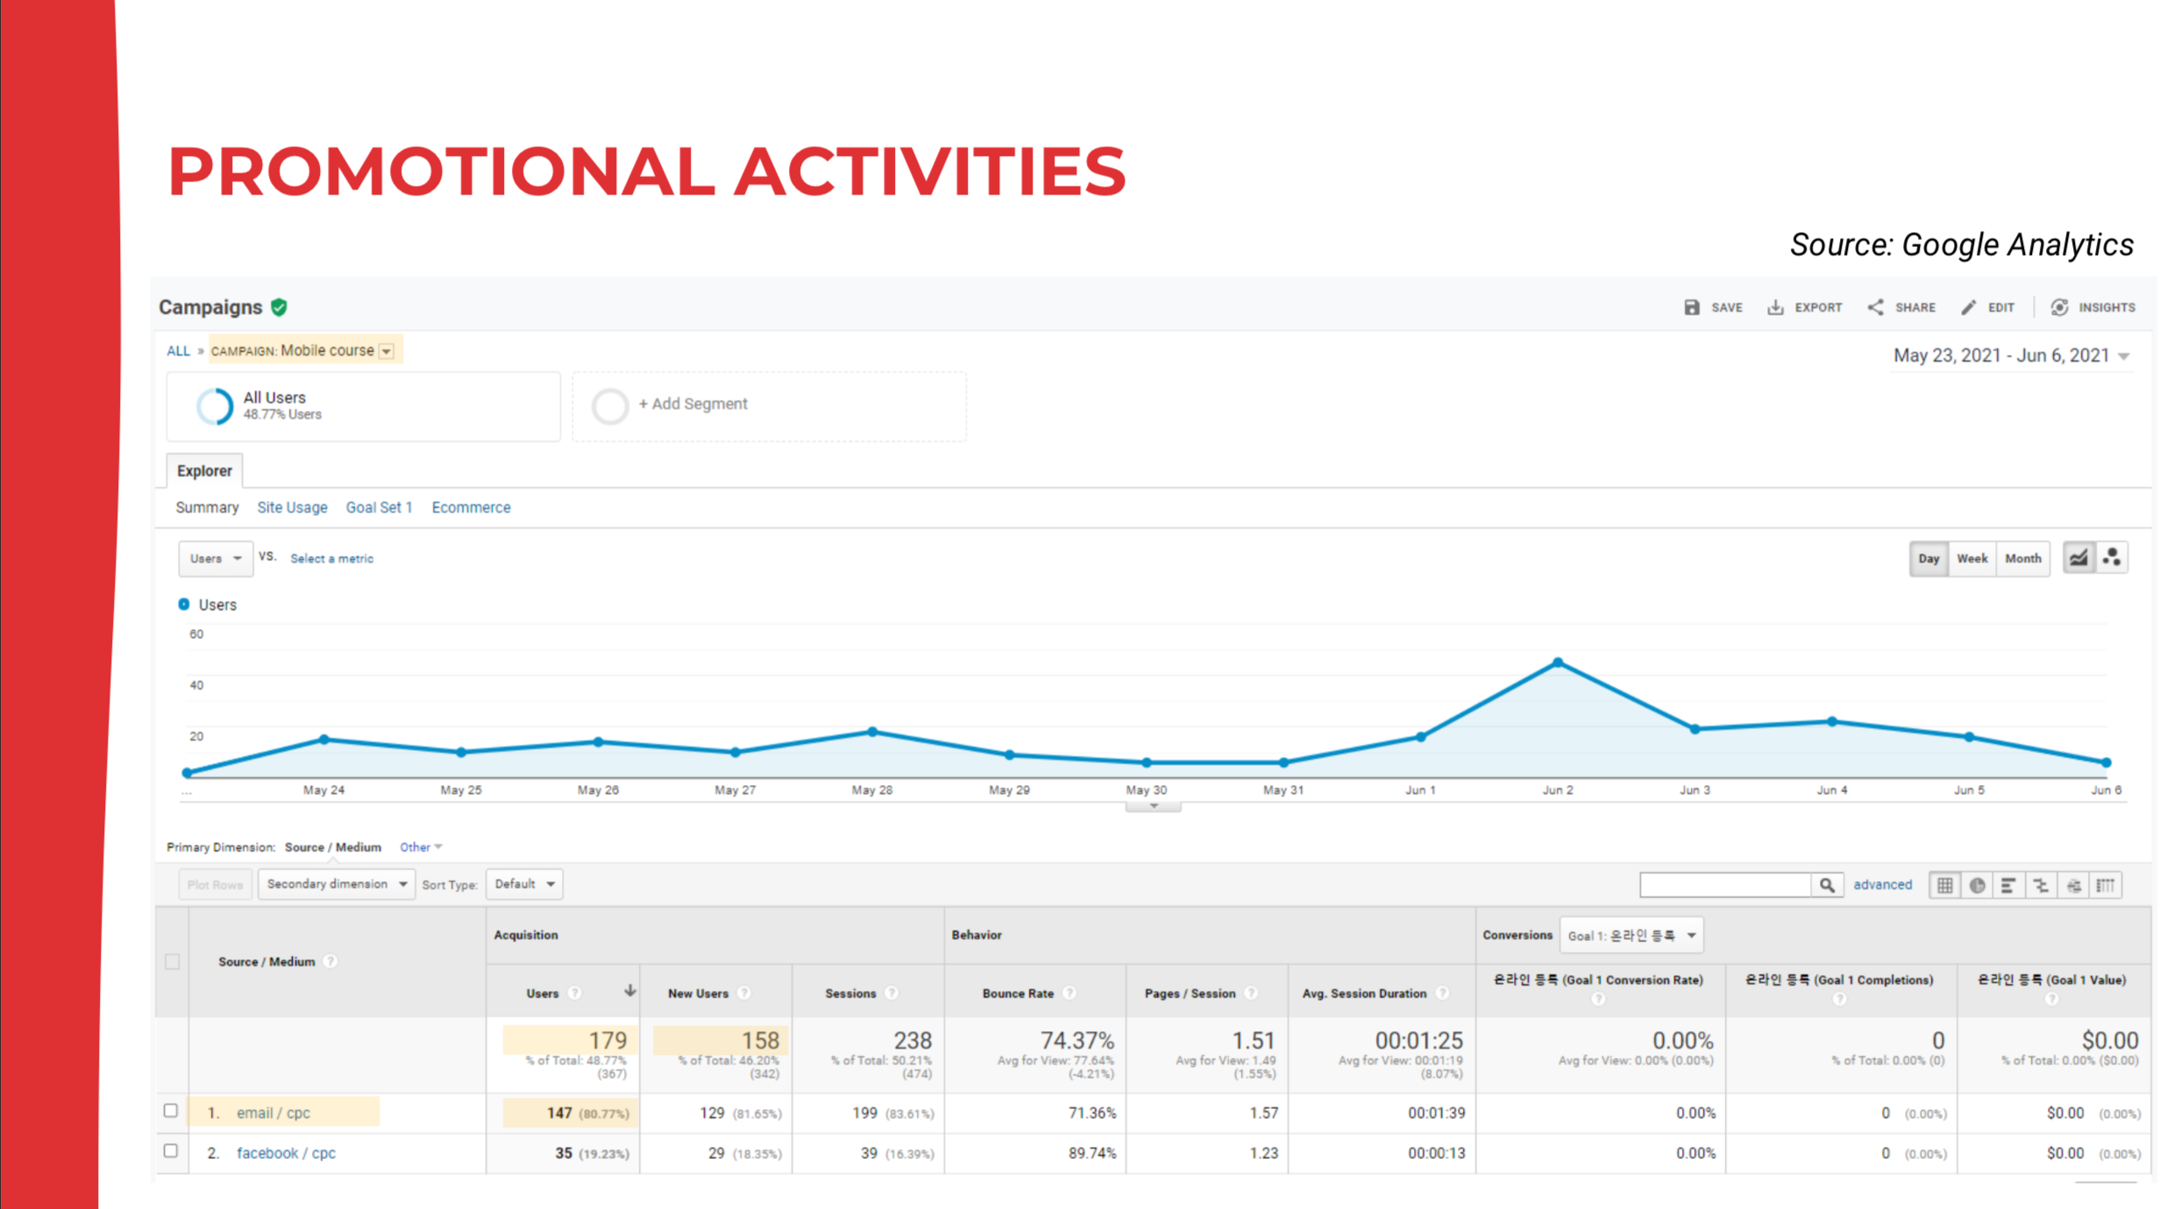Click the Export download icon
This screenshot has width=2167, height=1209.
[1775, 308]
